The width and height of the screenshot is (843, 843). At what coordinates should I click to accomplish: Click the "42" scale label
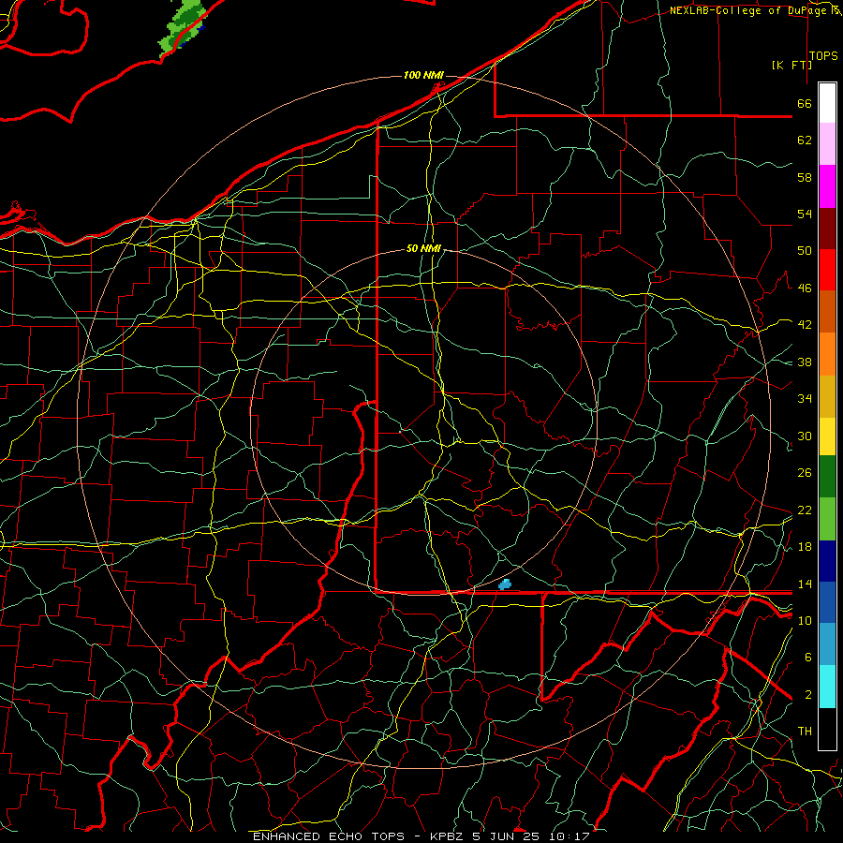point(805,324)
